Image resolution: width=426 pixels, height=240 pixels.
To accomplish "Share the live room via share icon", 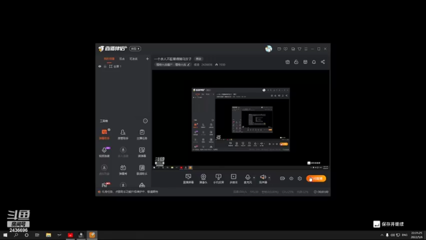I will (x=323, y=62).
